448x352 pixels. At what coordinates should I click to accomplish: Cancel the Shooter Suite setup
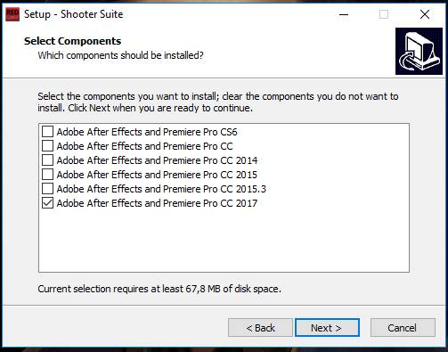pos(403,328)
